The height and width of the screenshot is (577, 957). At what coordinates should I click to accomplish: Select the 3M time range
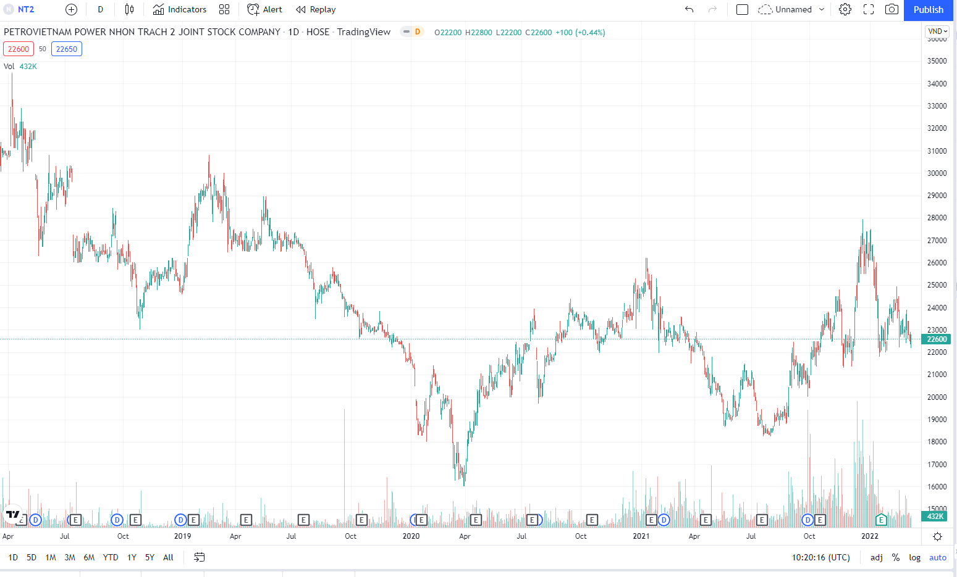click(x=70, y=557)
